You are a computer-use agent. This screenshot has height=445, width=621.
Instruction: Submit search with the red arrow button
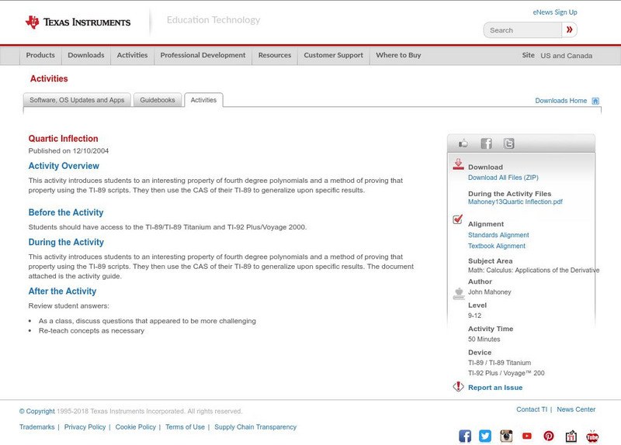pos(569,29)
